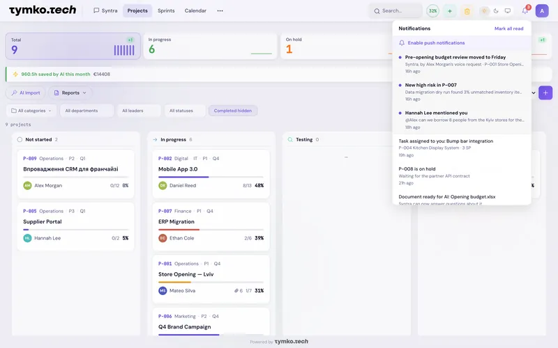
Task: Expand the chevron dropdown beside the plus button
Action: [534, 93]
